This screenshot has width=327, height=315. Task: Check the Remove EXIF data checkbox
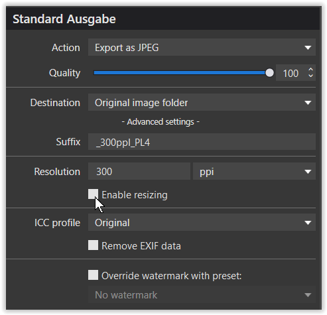[93, 245]
